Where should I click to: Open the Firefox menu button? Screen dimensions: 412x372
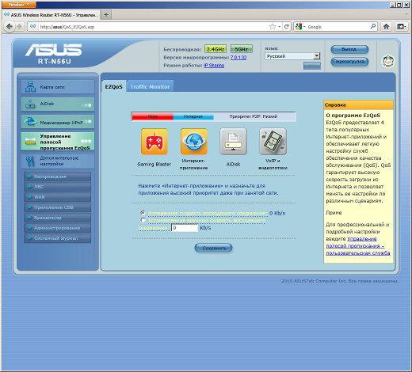(18, 5)
